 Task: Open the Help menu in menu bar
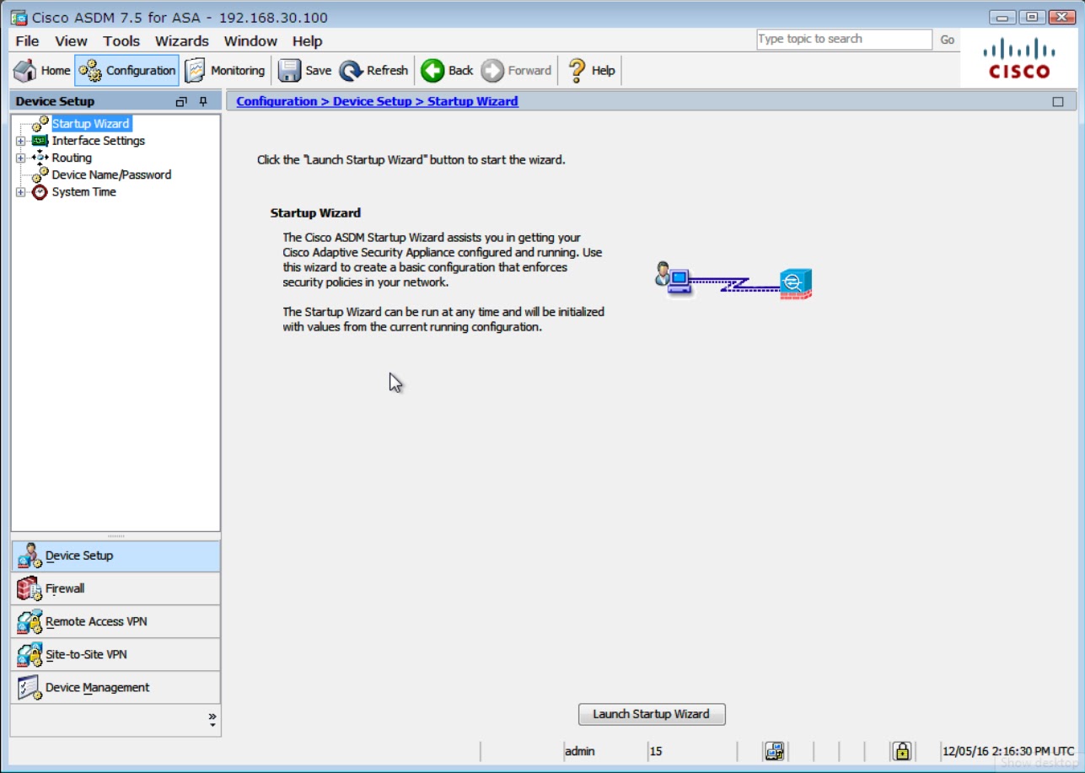pos(307,41)
